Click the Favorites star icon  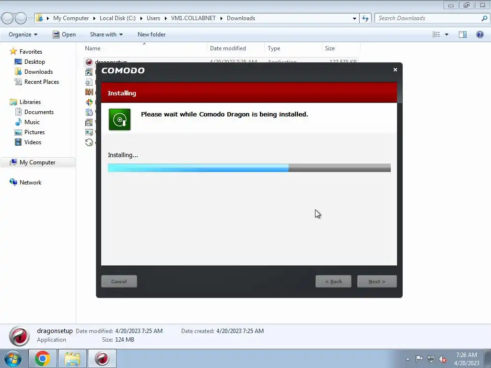click(x=13, y=51)
